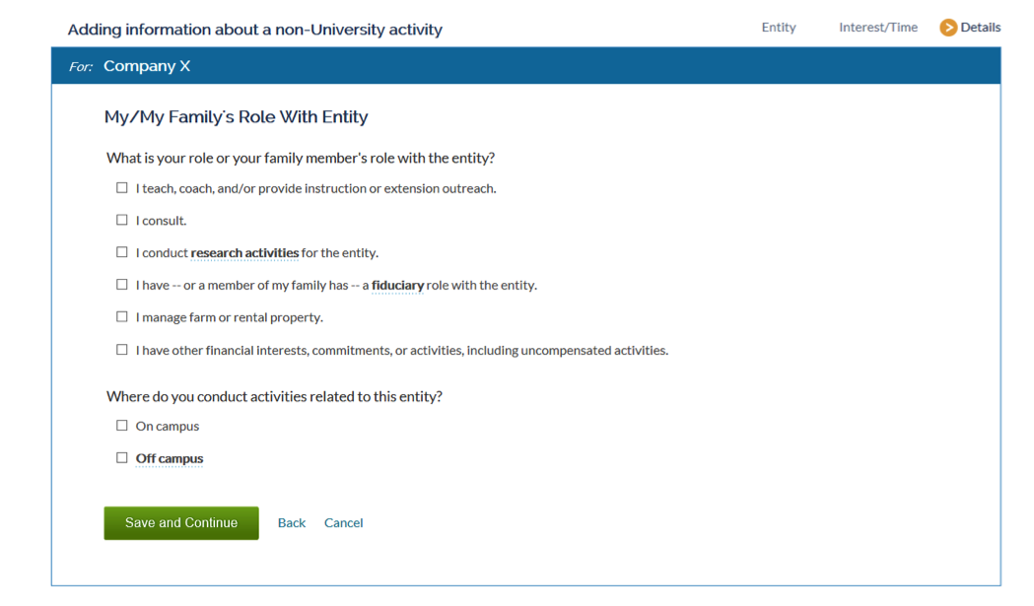This screenshot has width=1034, height=606.
Task: Click the orange arrow icon beside Details
Action: pyautogui.click(x=948, y=28)
